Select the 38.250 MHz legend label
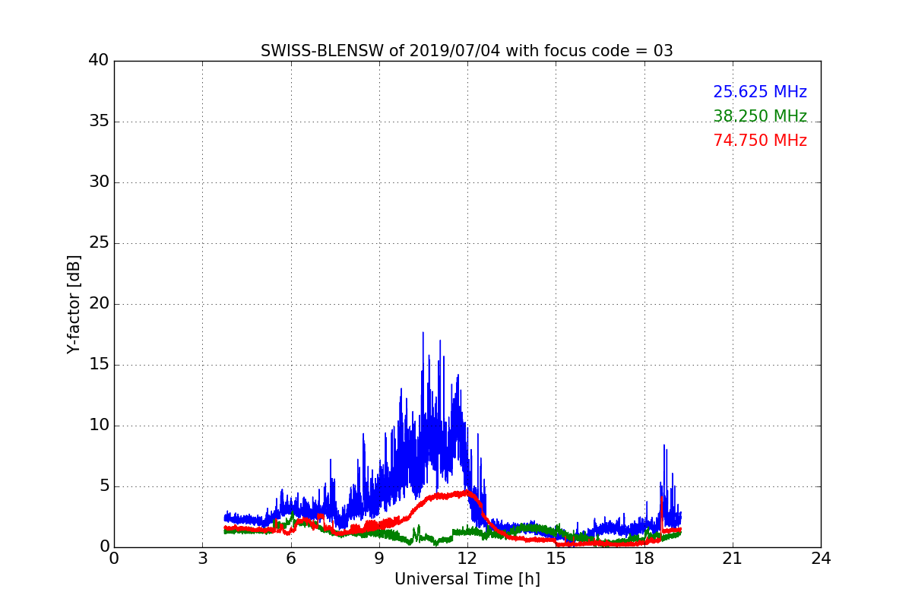912x608 pixels. click(x=760, y=116)
